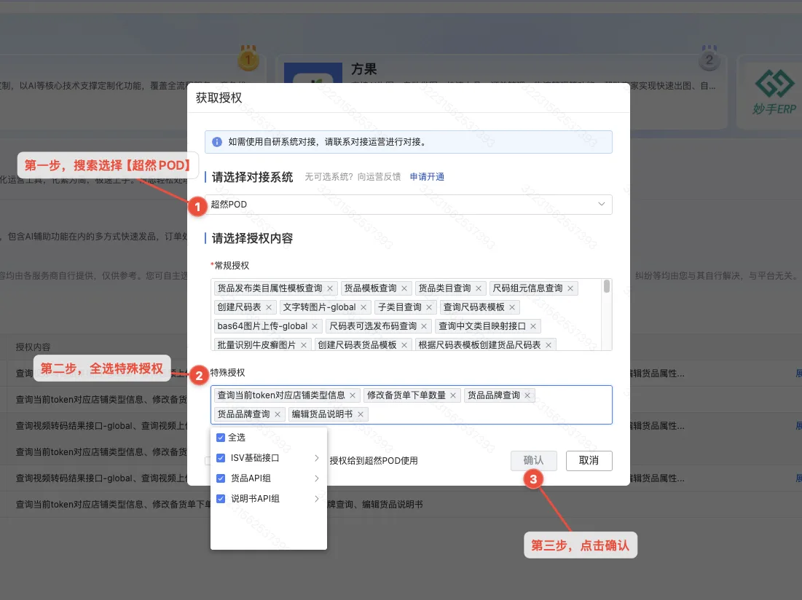Remove the 批量识别牛皮癣图片 tag
This screenshot has width=802, height=600.
303,345
